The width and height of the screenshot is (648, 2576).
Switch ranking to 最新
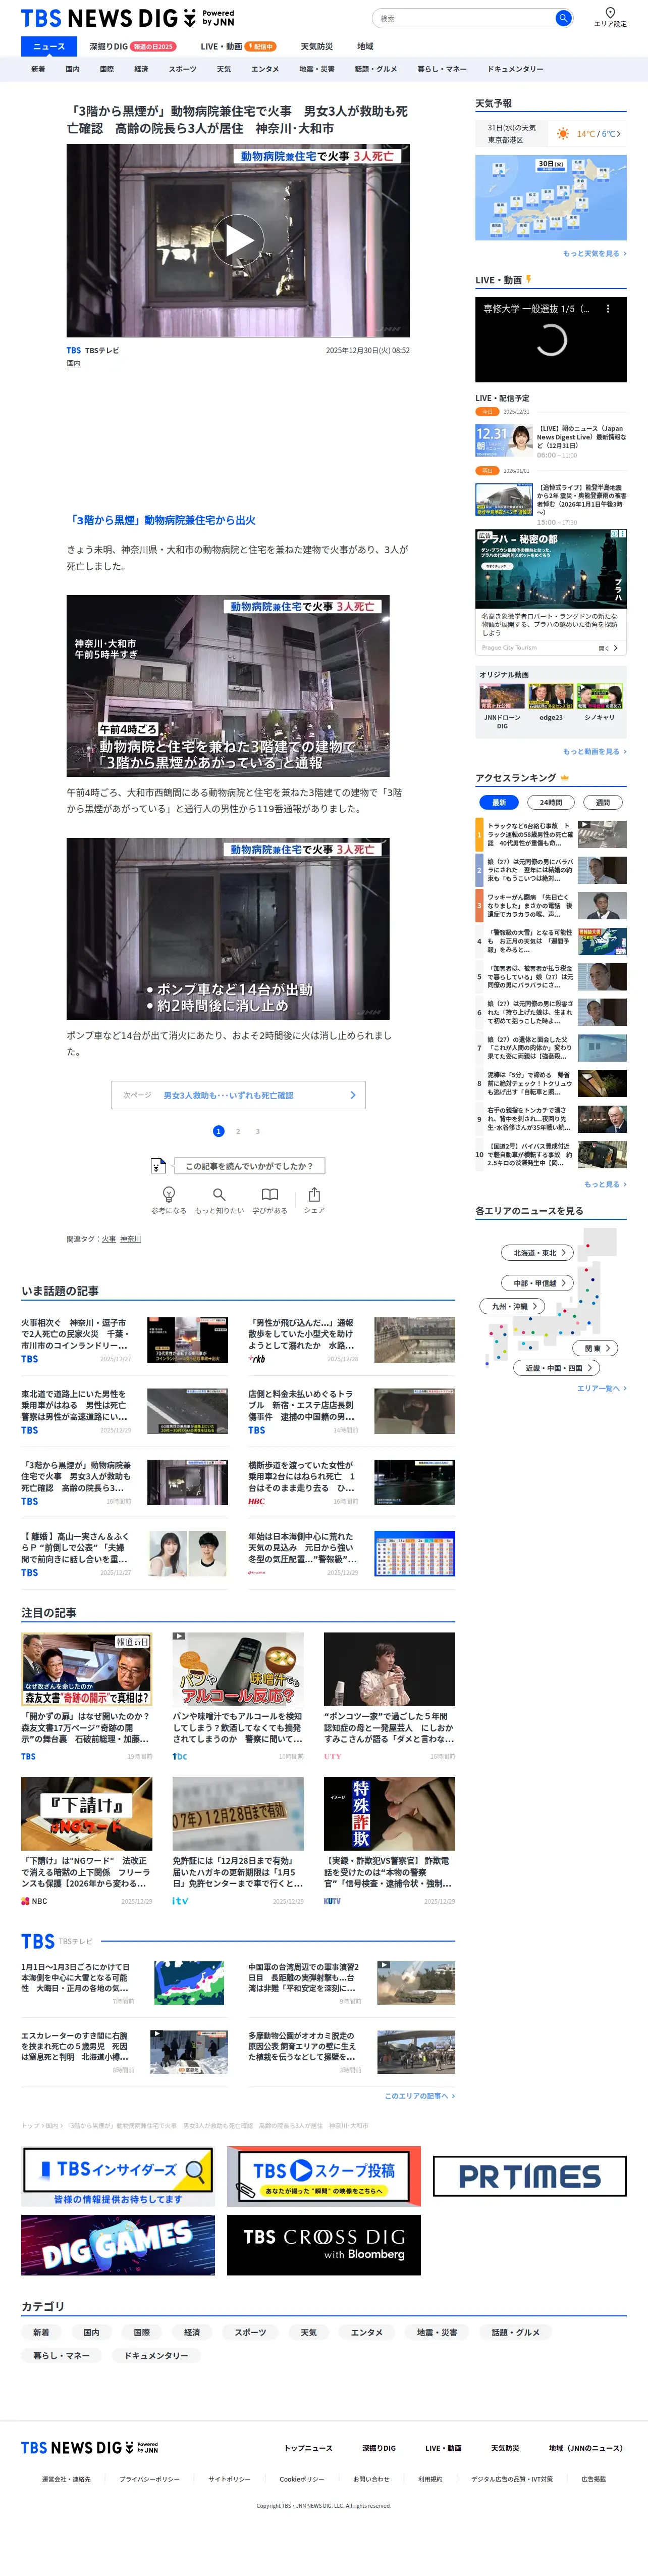[498, 802]
